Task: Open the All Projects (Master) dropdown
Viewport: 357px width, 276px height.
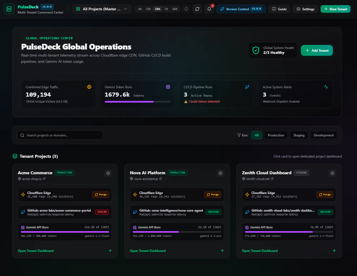Action: (x=102, y=9)
